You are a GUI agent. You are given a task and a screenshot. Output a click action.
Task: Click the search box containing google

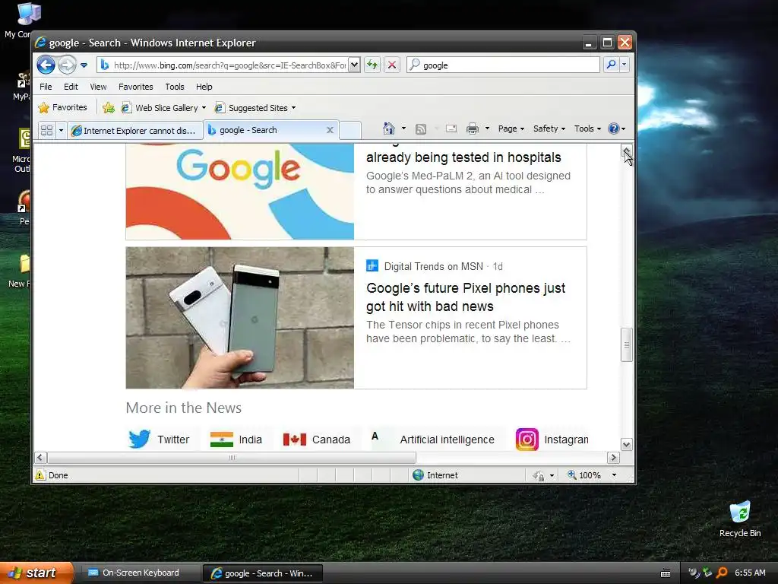click(503, 65)
